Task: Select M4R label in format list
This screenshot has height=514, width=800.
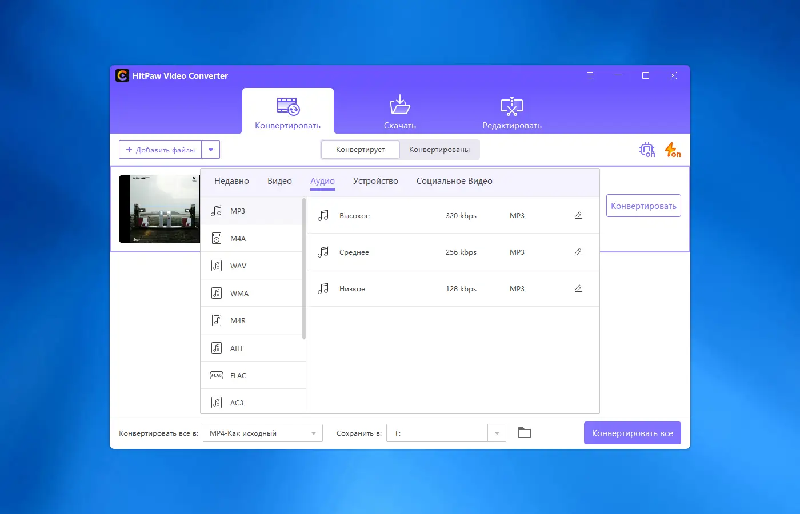Action: 238,320
